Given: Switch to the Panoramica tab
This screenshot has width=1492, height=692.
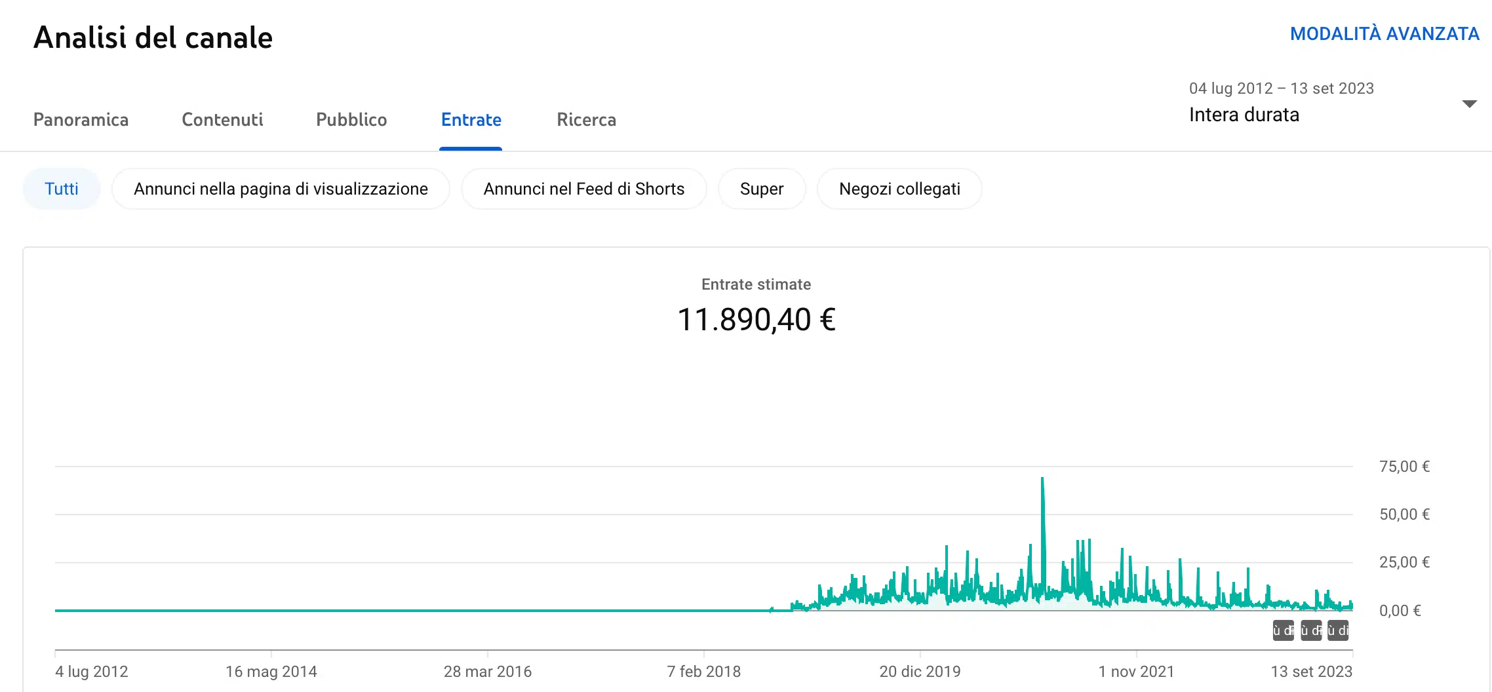Looking at the screenshot, I should 81,120.
